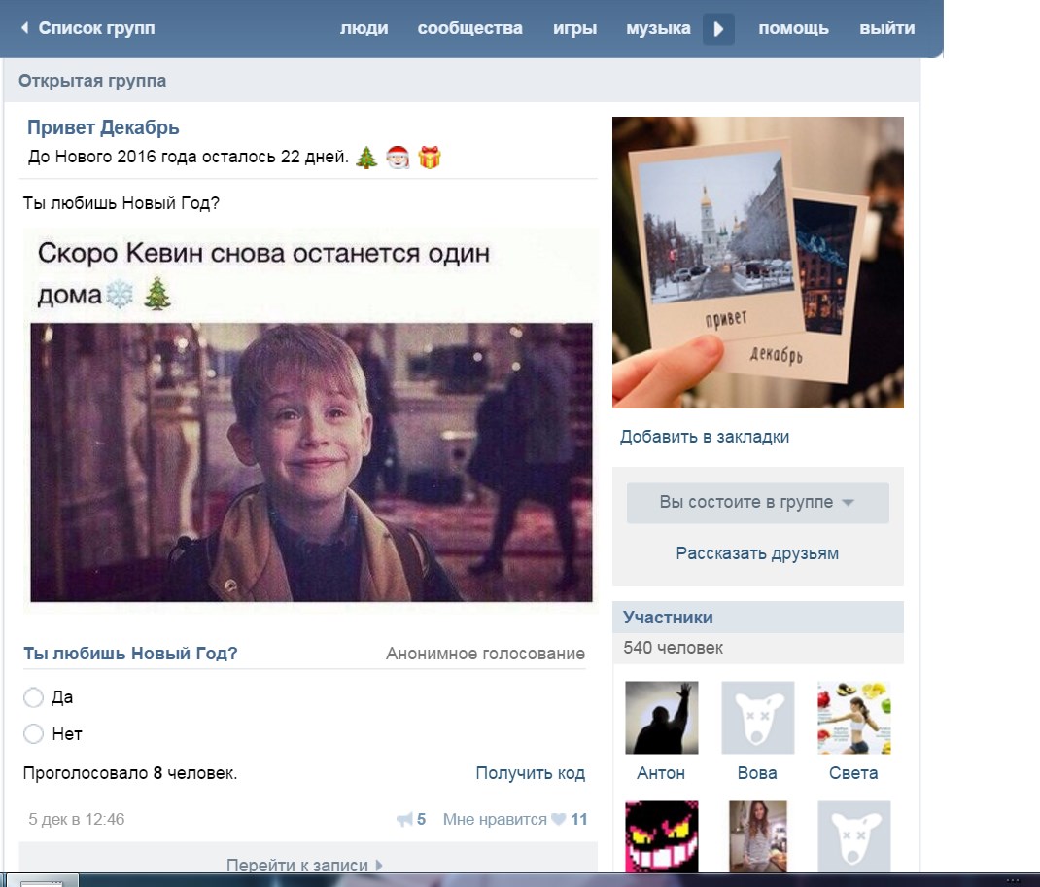Expand the Вы состоите в группе dropdown
The image size is (1040, 887).
coord(757,503)
